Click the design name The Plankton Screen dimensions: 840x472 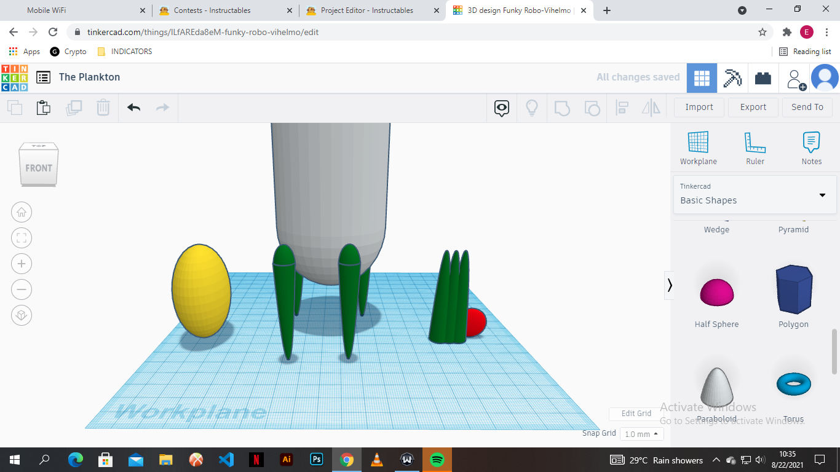[x=90, y=77]
